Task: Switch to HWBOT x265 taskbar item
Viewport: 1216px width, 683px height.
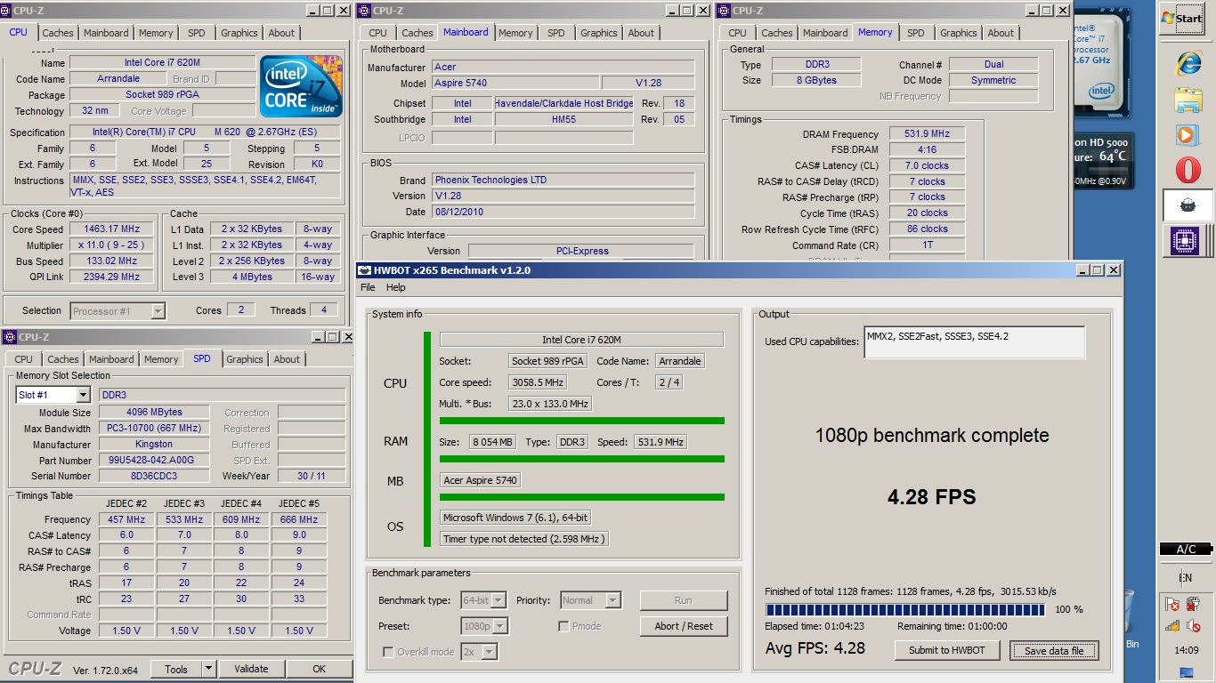Action: tap(1188, 205)
